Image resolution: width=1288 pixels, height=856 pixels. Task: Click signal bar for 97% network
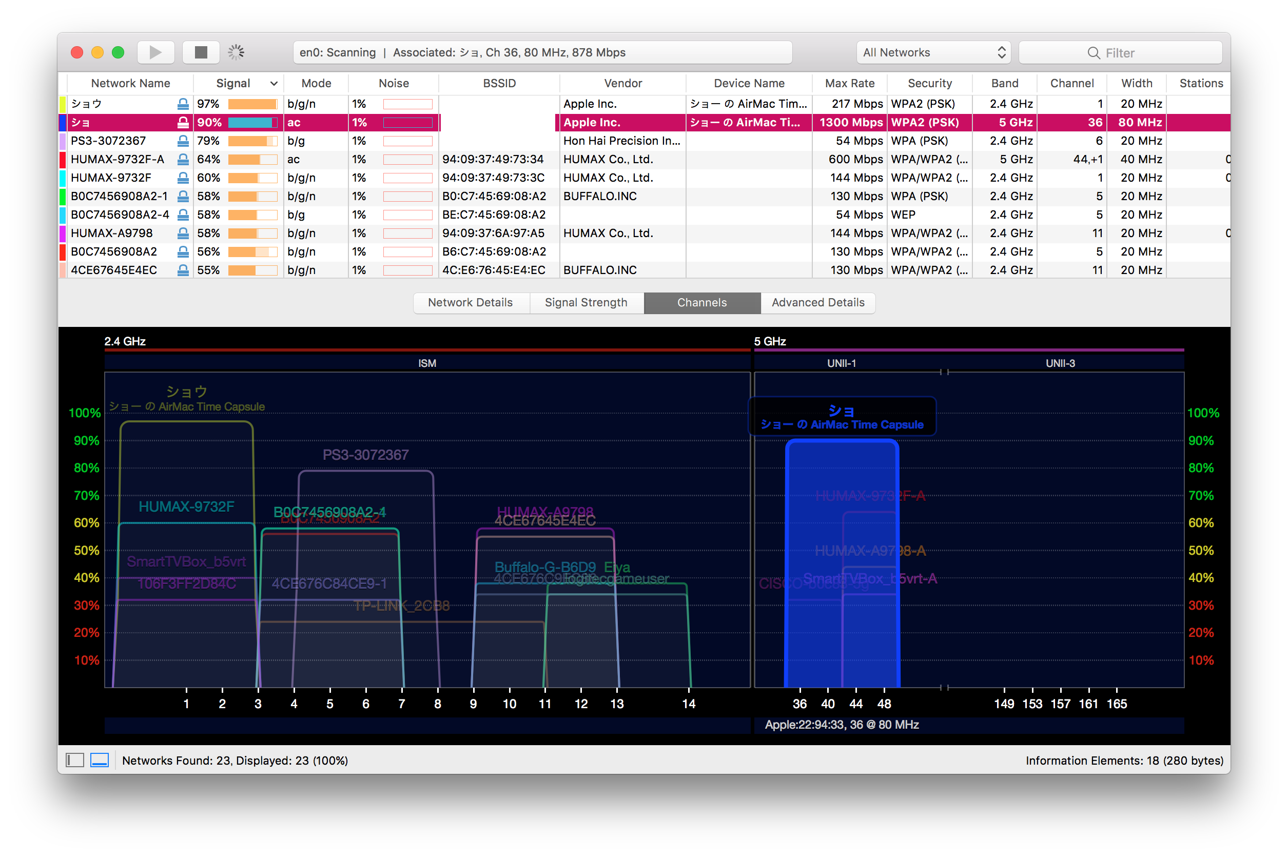(252, 104)
